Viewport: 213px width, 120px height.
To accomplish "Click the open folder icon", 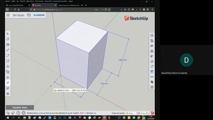I will click(29, 15).
